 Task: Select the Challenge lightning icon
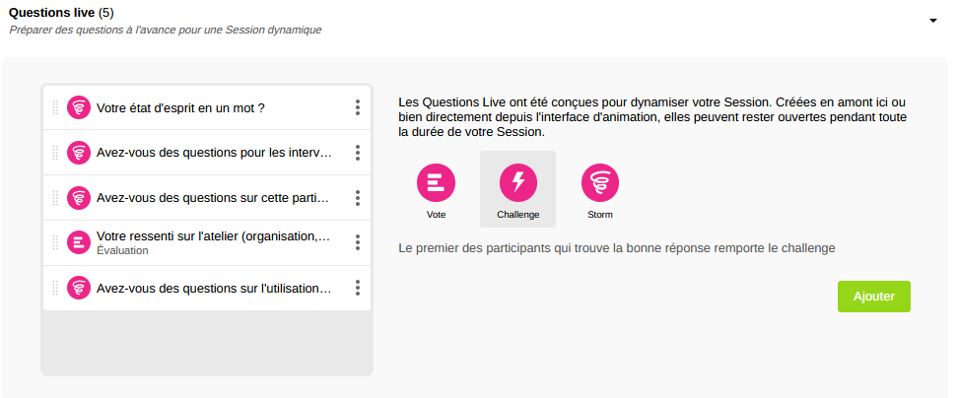tap(518, 183)
